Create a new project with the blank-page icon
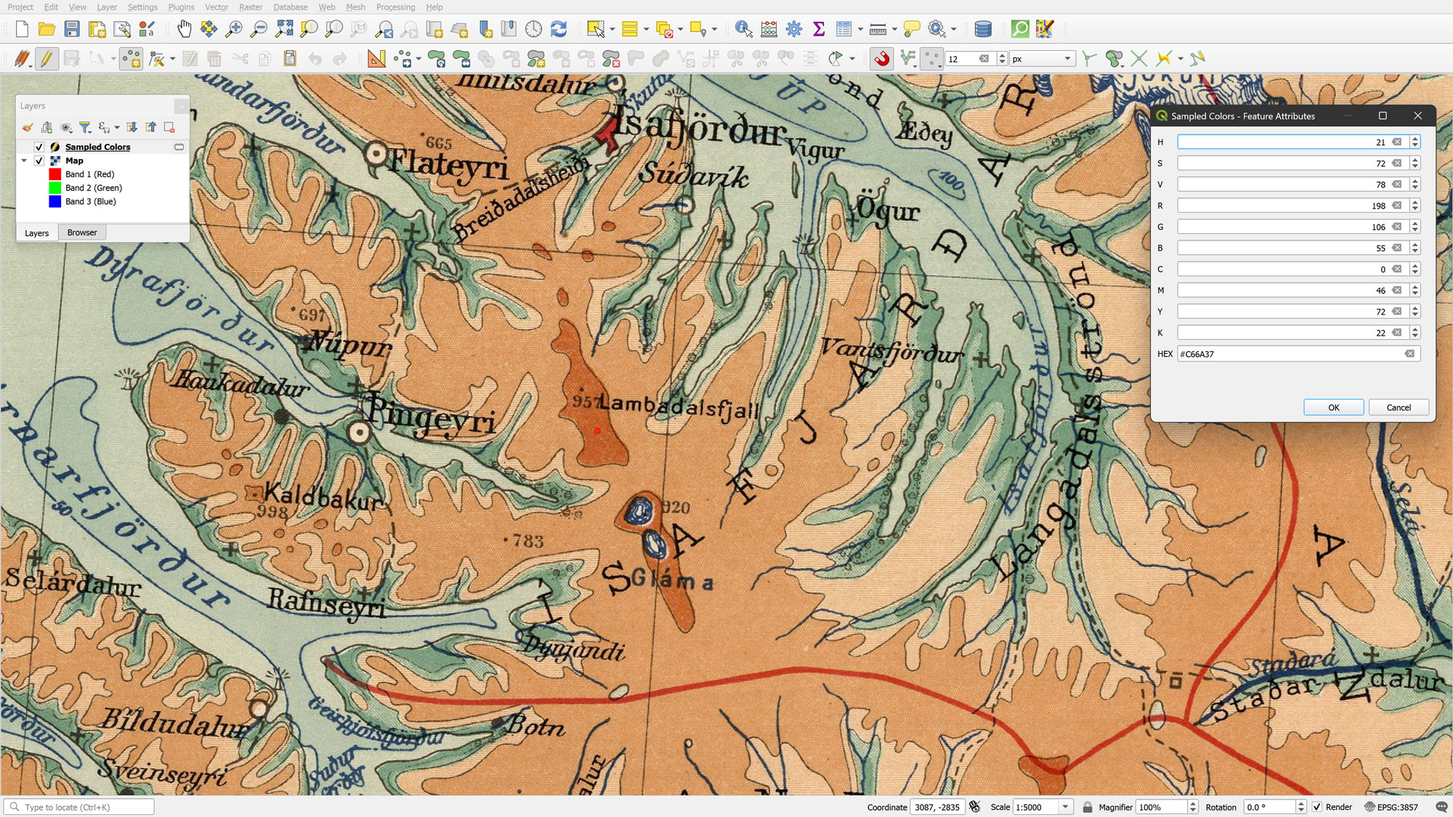Image resolution: width=1453 pixels, height=817 pixels. click(22, 29)
